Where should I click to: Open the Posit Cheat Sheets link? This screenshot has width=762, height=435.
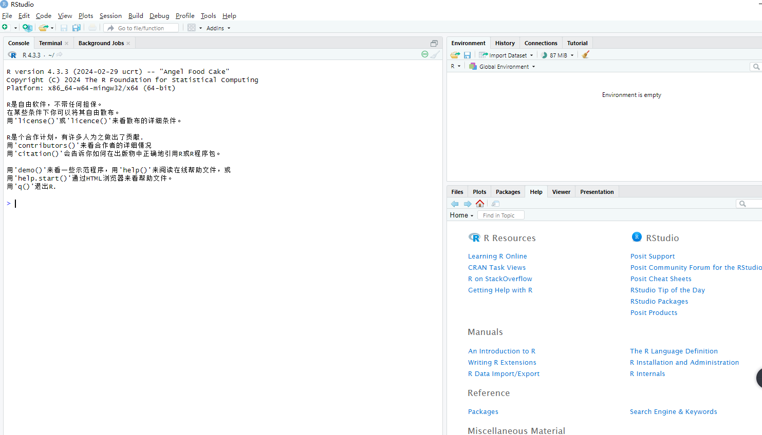coord(661,279)
